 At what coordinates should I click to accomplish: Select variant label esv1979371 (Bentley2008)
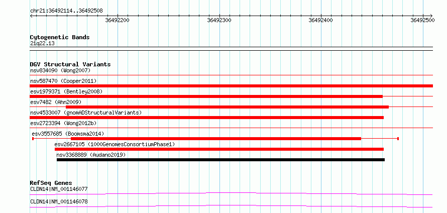click(66, 91)
